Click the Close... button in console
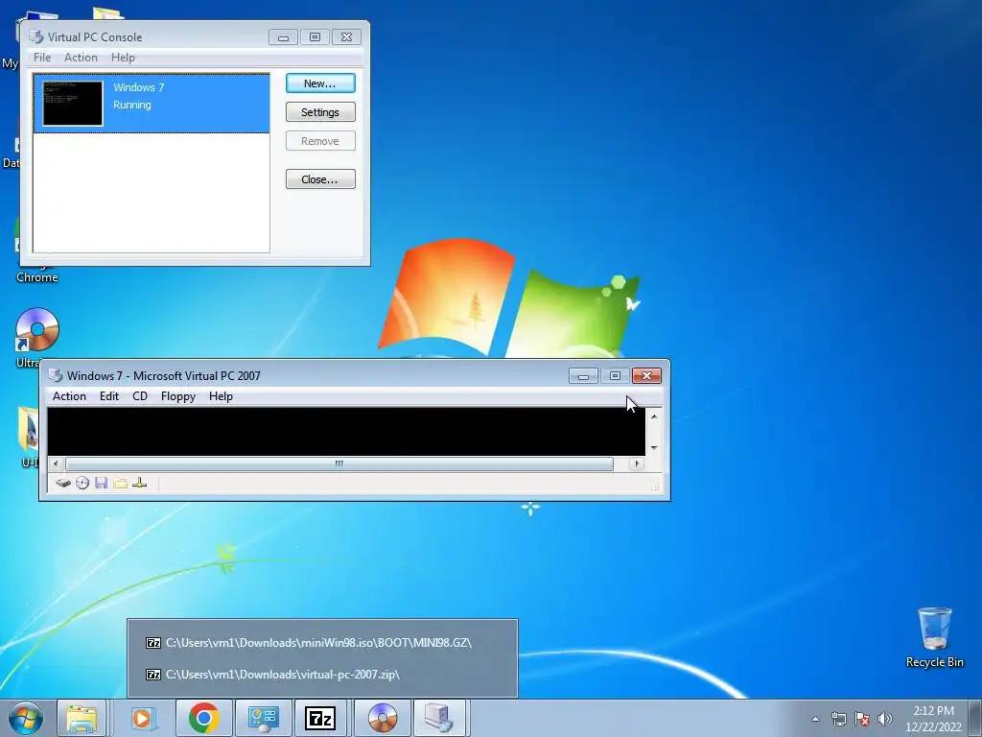982x737 pixels. pyautogui.click(x=320, y=179)
